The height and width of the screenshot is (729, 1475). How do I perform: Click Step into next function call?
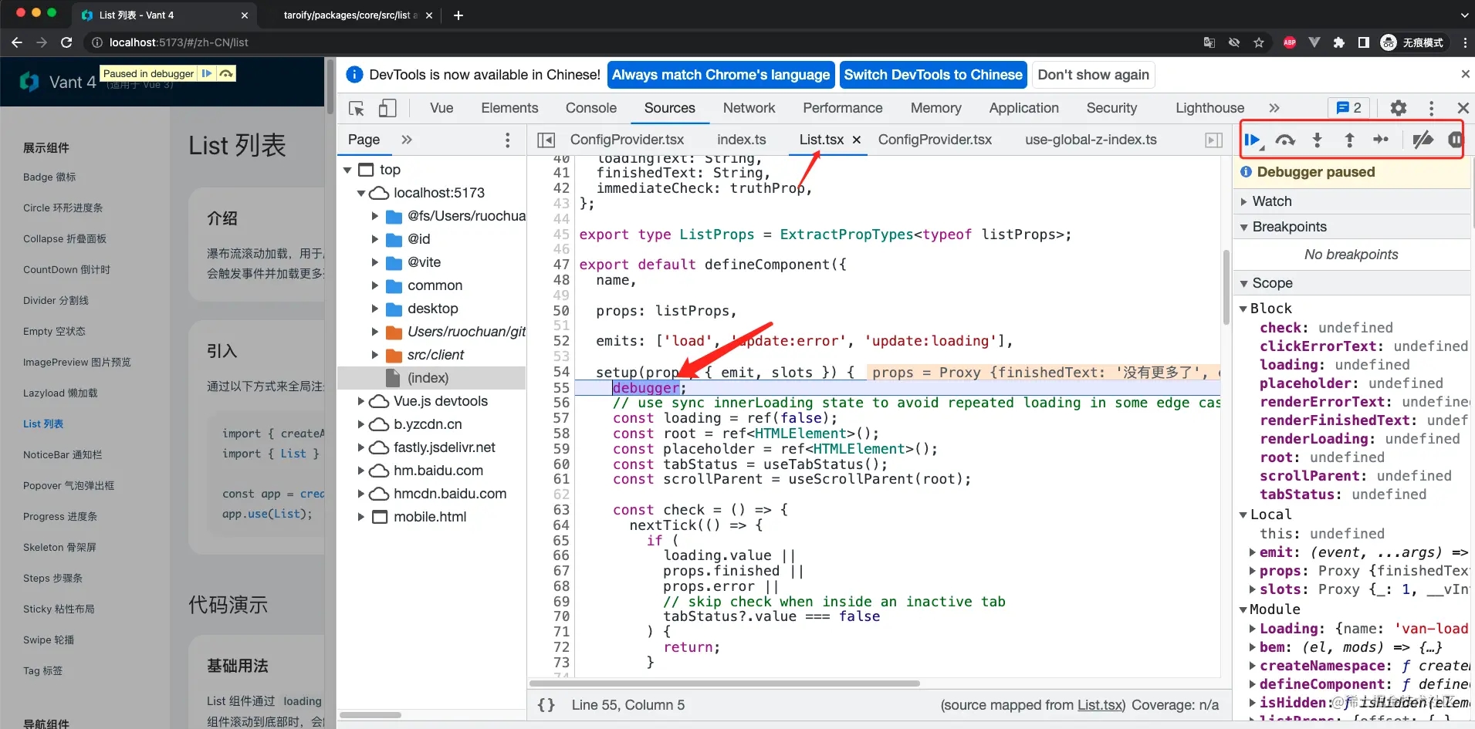[x=1317, y=140]
